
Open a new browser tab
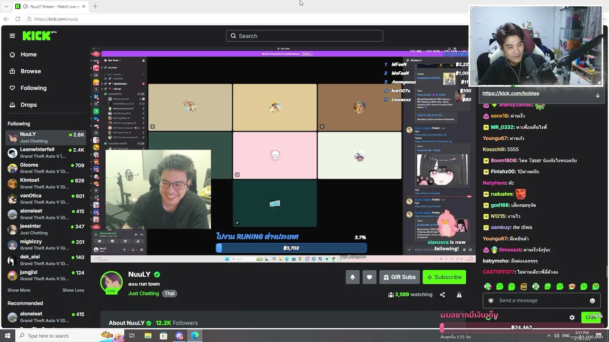pos(95,7)
